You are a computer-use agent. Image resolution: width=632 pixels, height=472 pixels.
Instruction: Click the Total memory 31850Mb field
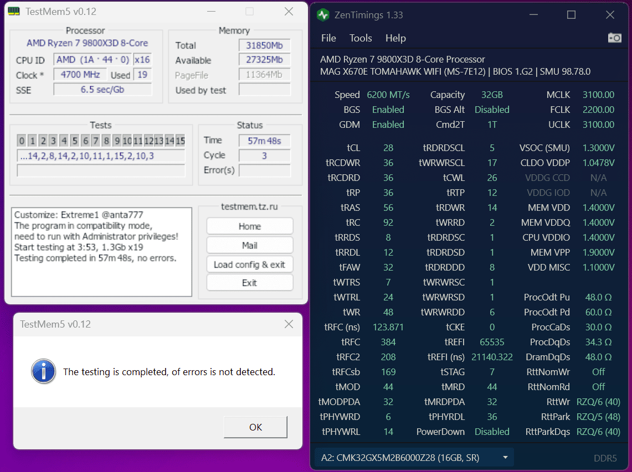[264, 45]
